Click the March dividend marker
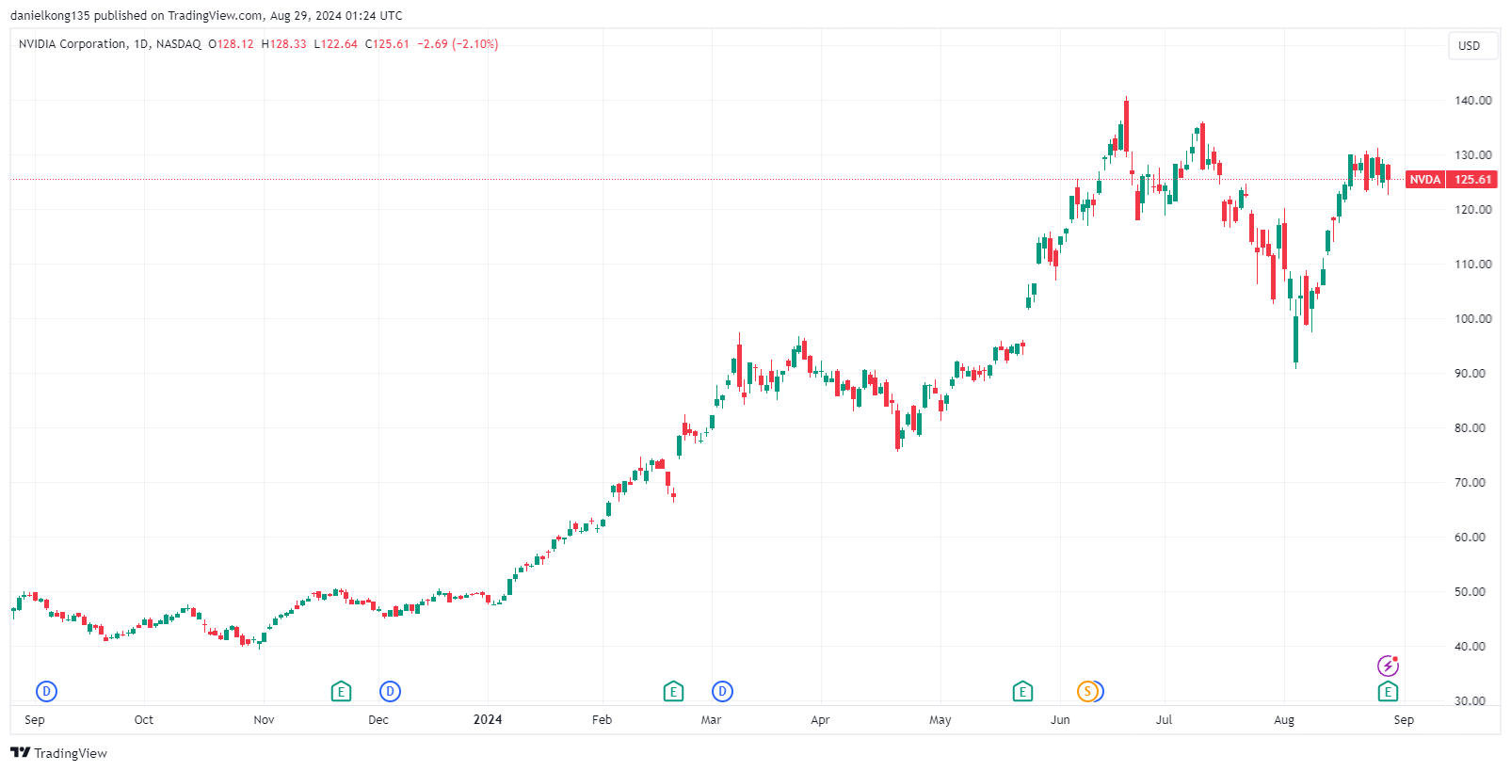Viewport: 1511px width, 771px height. click(722, 692)
